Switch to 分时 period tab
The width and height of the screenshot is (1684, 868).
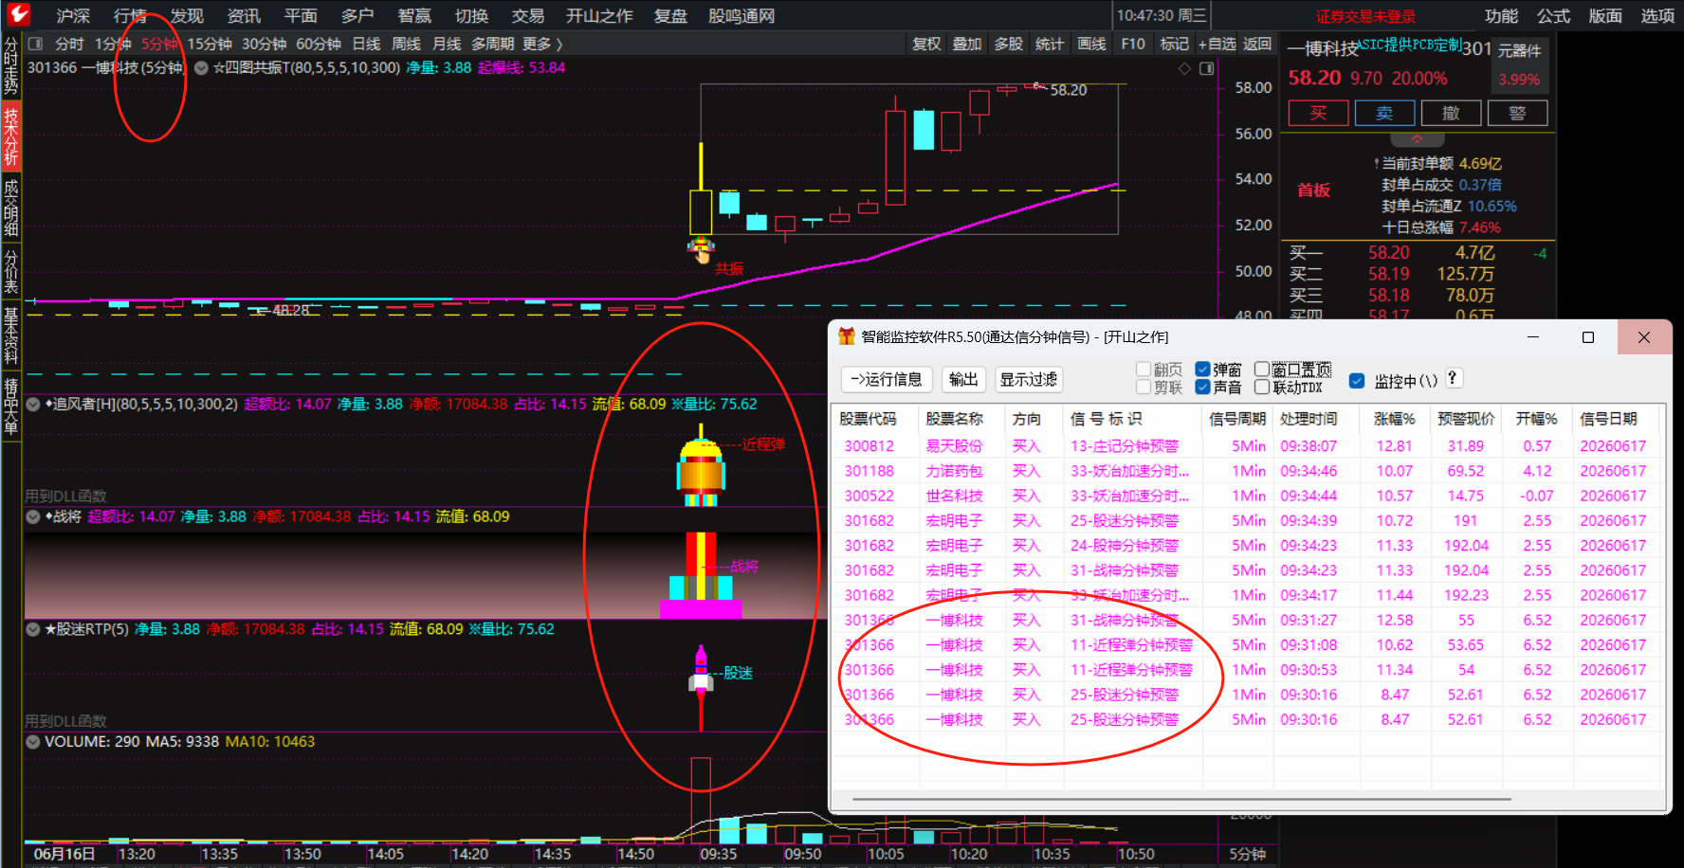tap(69, 44)
